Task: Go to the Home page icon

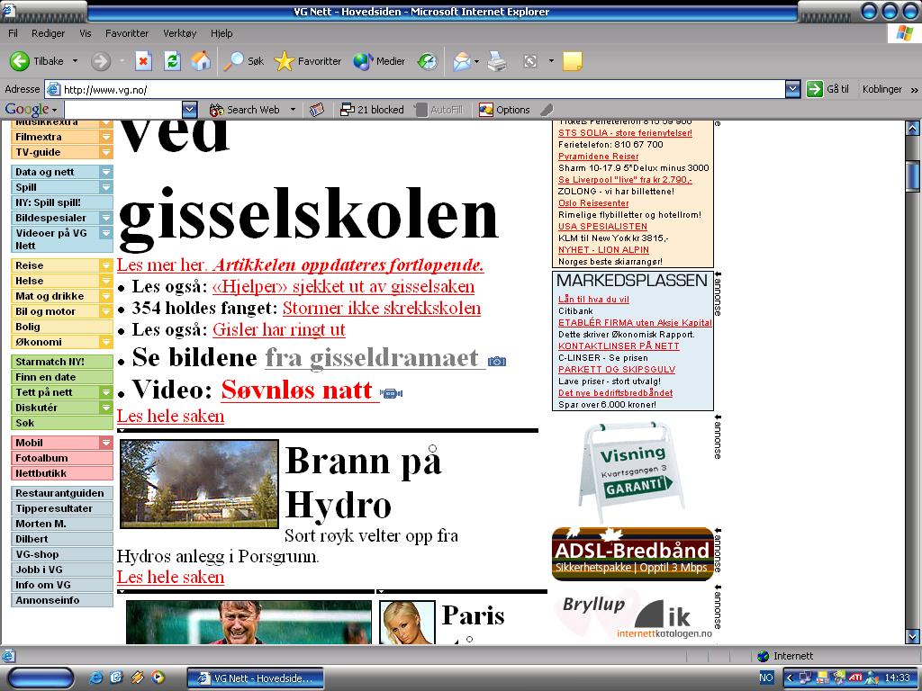Action: point(201,61)
